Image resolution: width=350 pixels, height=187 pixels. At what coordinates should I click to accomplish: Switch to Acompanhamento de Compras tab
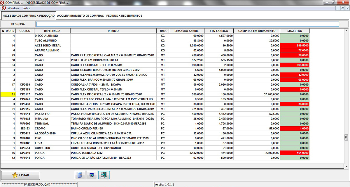pos(99,15)
